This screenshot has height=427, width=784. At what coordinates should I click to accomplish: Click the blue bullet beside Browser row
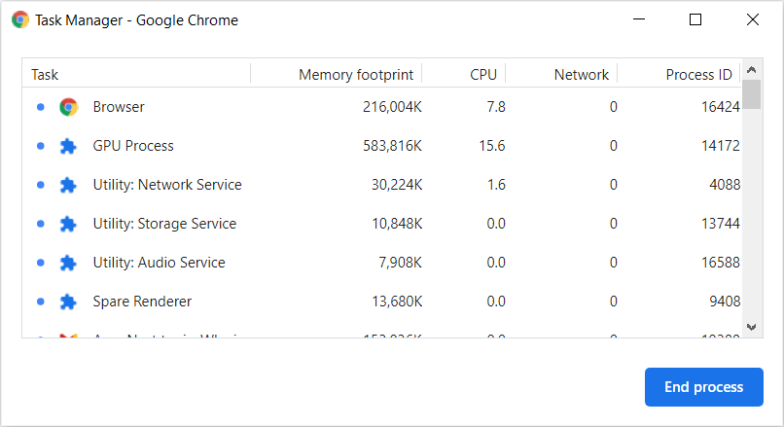tap(41, 107)
